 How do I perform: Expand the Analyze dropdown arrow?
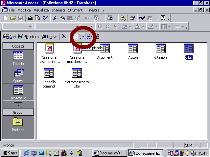click(115, 18)
